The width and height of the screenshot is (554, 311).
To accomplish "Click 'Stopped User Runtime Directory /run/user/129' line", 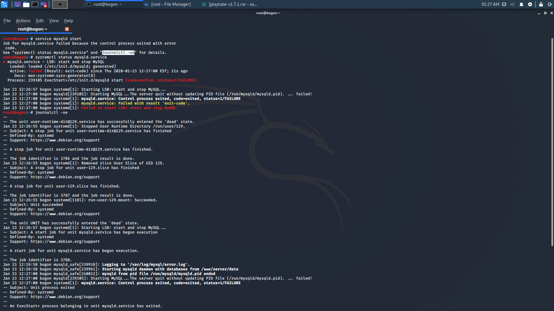I will tap(94, 126).
